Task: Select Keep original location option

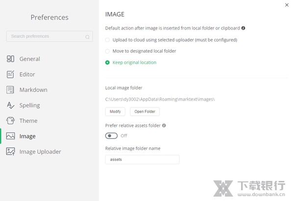Action: pos(108,62)
